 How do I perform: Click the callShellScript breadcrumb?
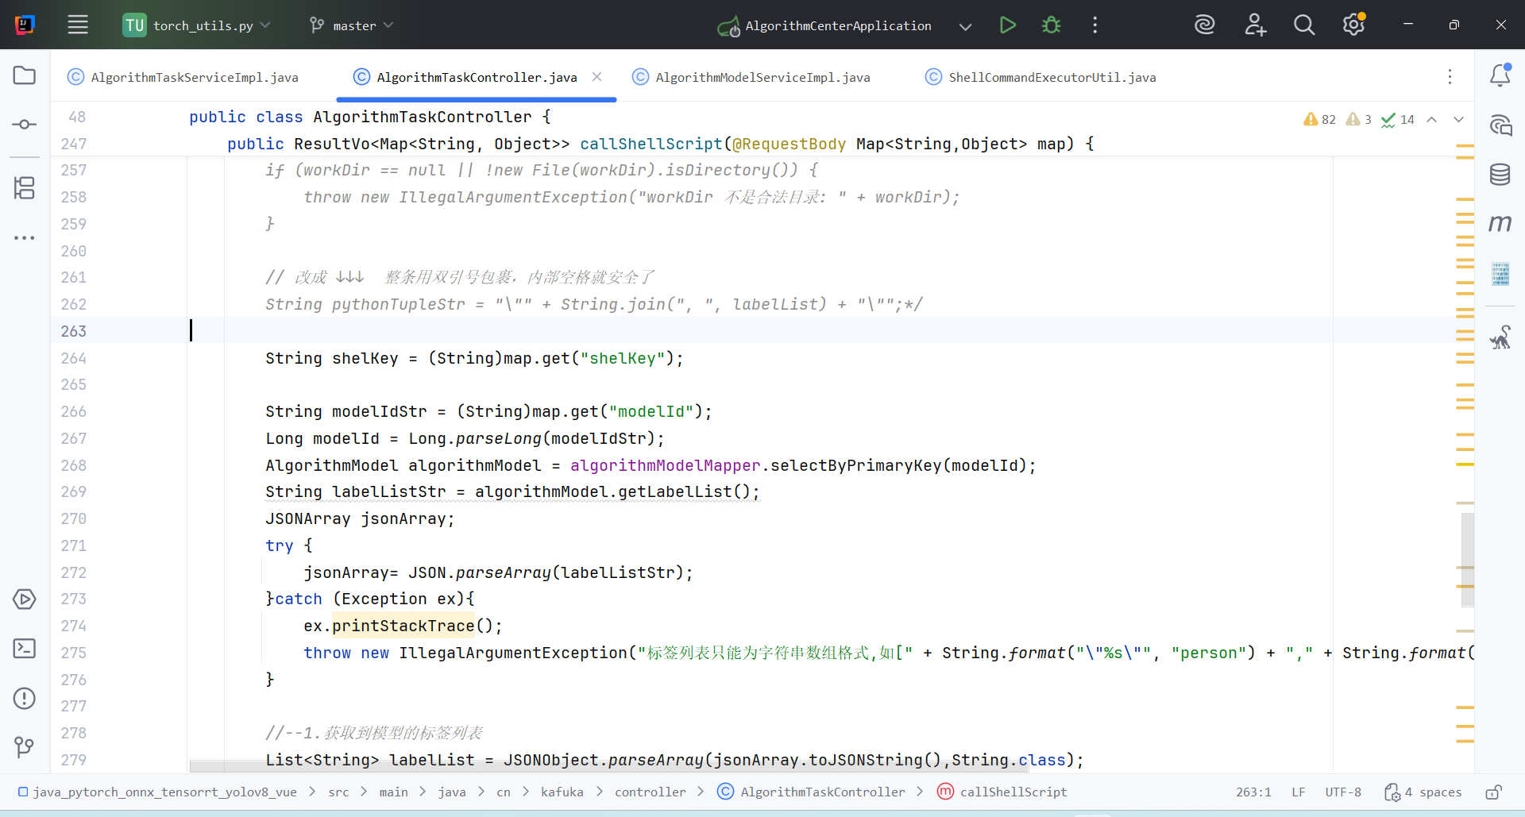1002,792
